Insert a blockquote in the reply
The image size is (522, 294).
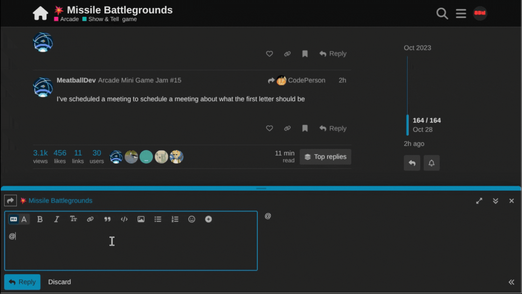pyautogui.click(x=107, y=219)
